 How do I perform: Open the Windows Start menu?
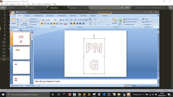[x=3, y=95]
